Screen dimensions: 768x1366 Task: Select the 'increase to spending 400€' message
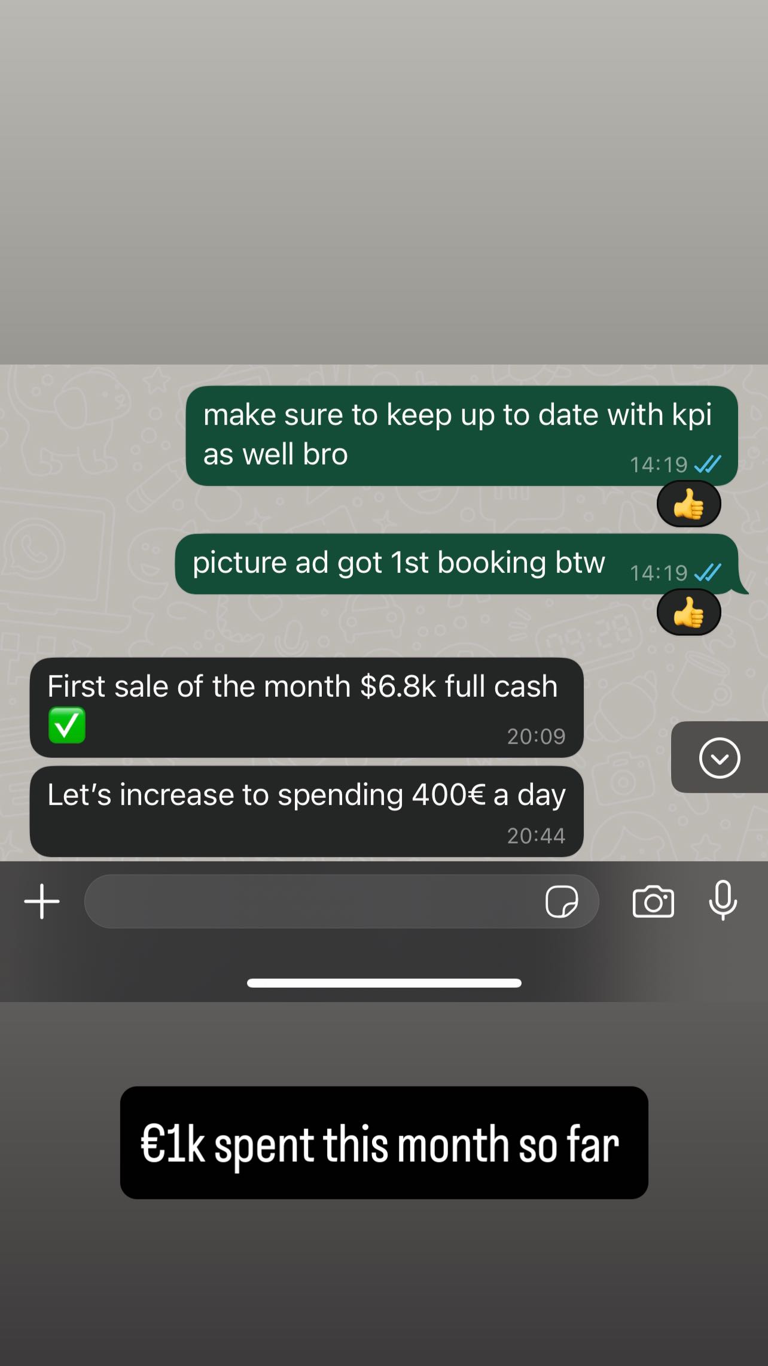point(306,812)
